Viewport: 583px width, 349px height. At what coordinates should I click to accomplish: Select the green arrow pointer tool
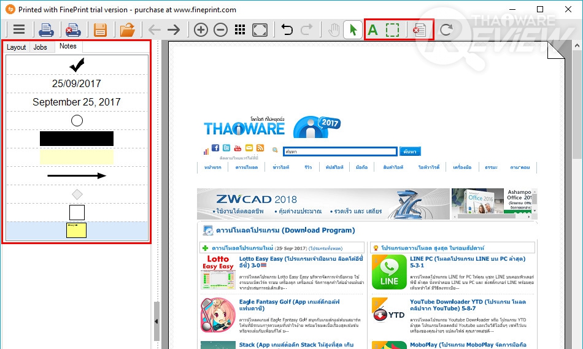(x=353, y=29)
